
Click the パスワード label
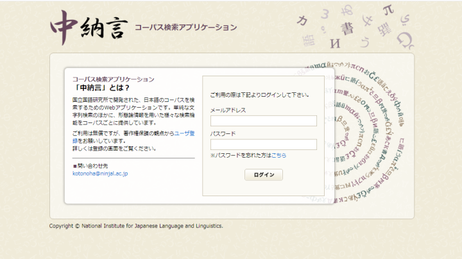coord(223,133)
